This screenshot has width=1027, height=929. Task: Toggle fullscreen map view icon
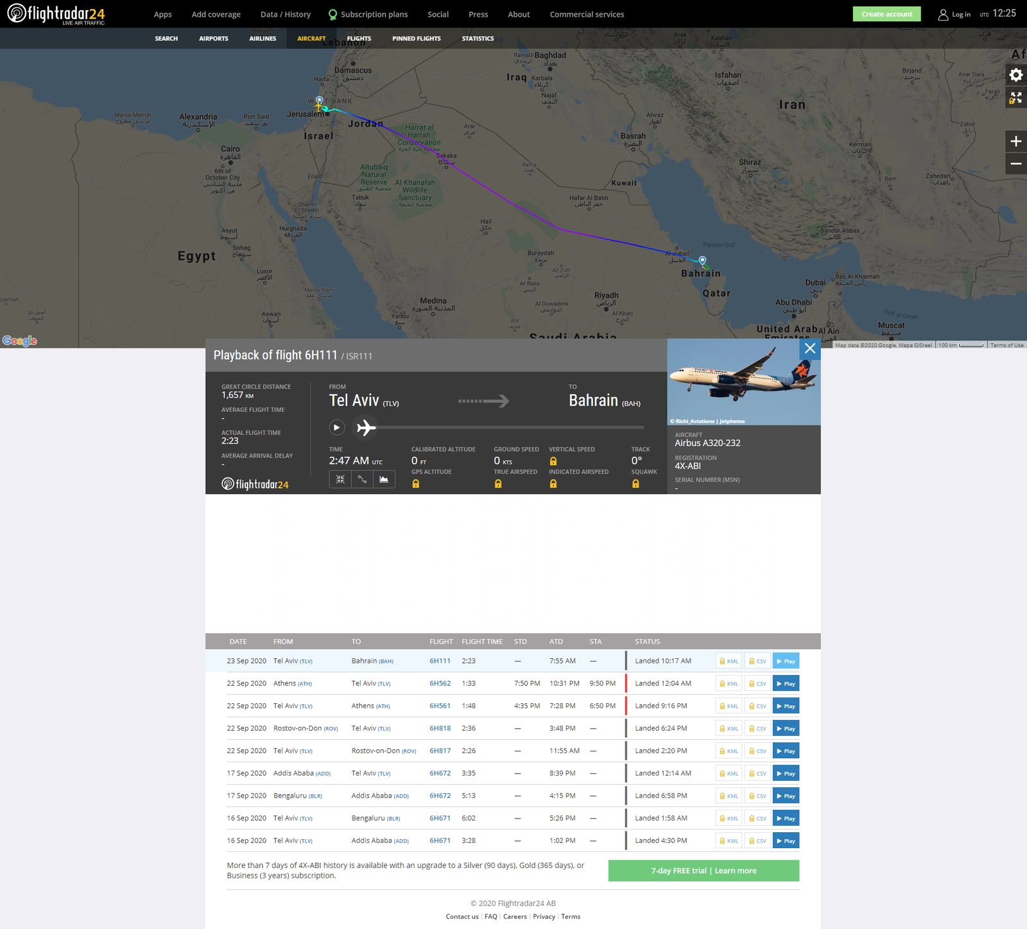coord(1015,98)
